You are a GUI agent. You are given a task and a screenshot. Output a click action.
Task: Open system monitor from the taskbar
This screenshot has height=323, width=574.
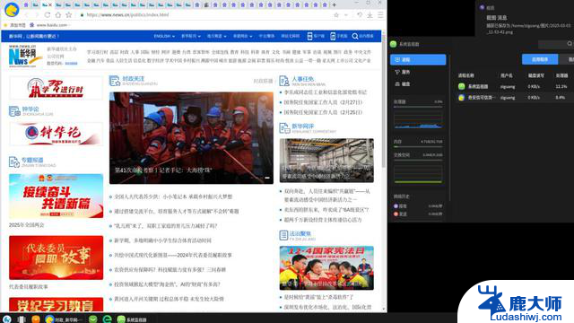click(133, 319)
